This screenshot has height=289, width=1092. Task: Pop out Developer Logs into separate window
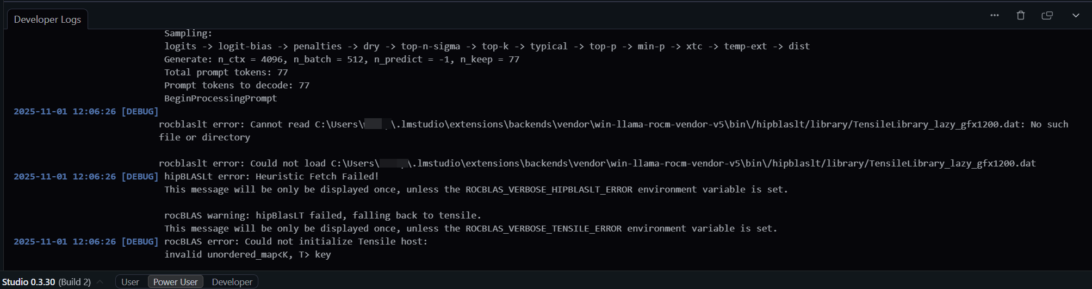[1047, 15]
